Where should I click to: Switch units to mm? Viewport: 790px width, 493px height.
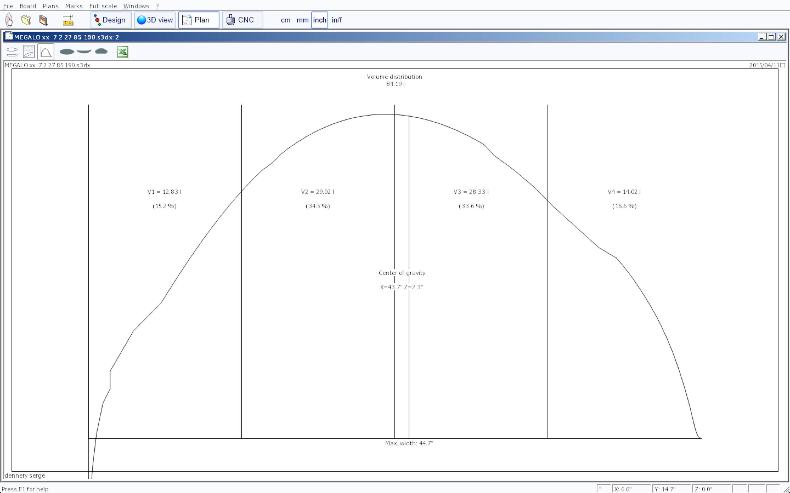point(302,20)
